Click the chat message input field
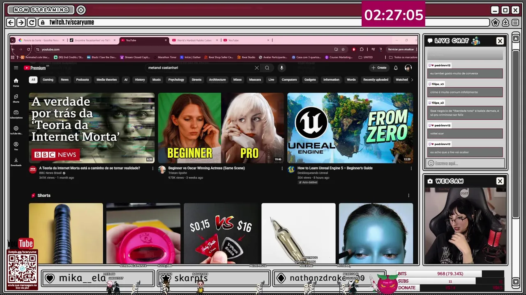The image size is (526, 295). [465, 163]
